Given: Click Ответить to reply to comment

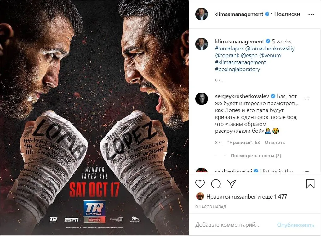Looking at the screenshot, I should coord(274,143).
